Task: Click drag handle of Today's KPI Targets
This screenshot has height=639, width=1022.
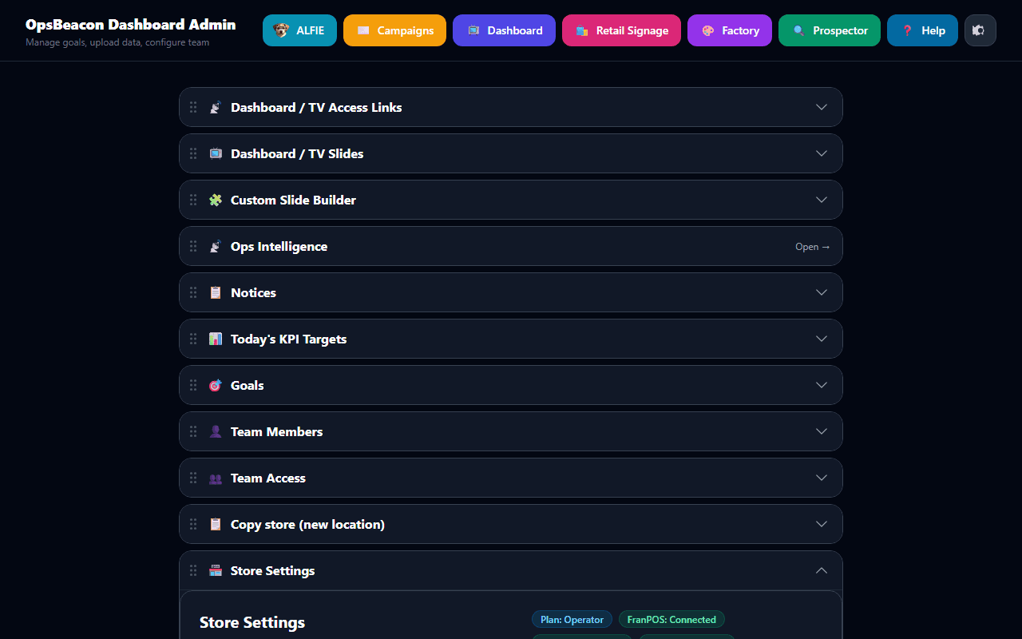Action: [x=193, y=339]
